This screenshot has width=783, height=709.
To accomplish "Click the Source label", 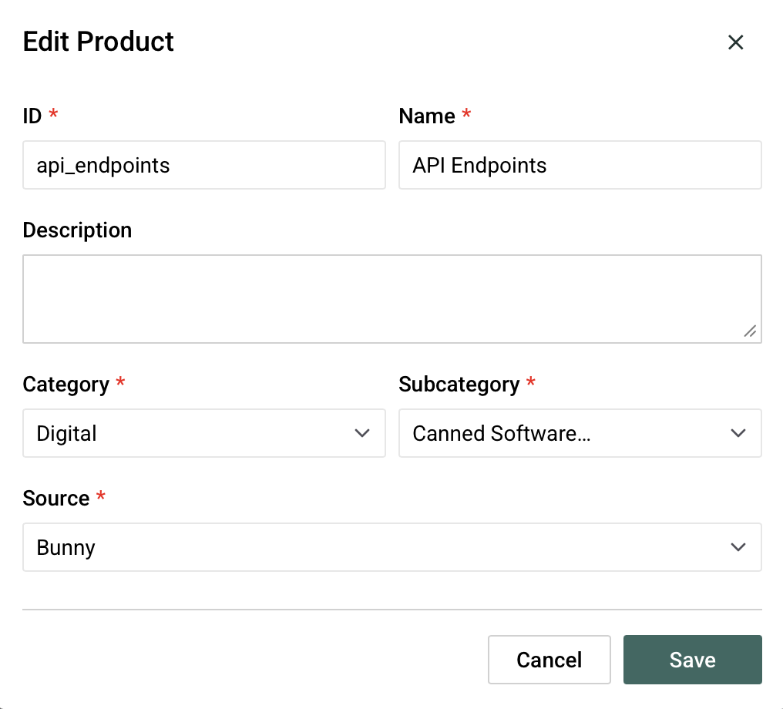I will [56, 499].
